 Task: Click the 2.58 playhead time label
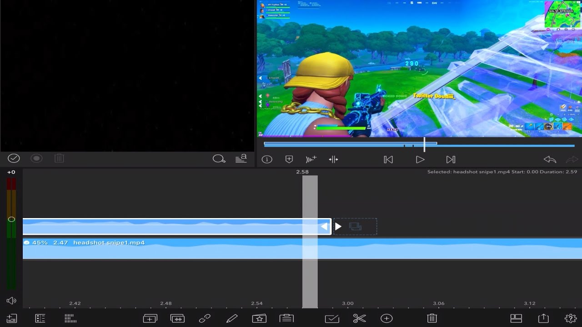[x=302, y=172]
